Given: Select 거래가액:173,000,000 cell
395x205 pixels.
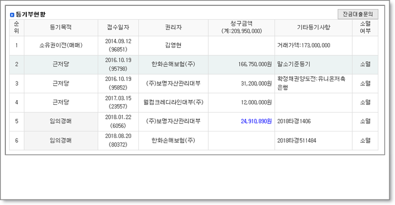Looking at the screenshot, I should point(313,45).
